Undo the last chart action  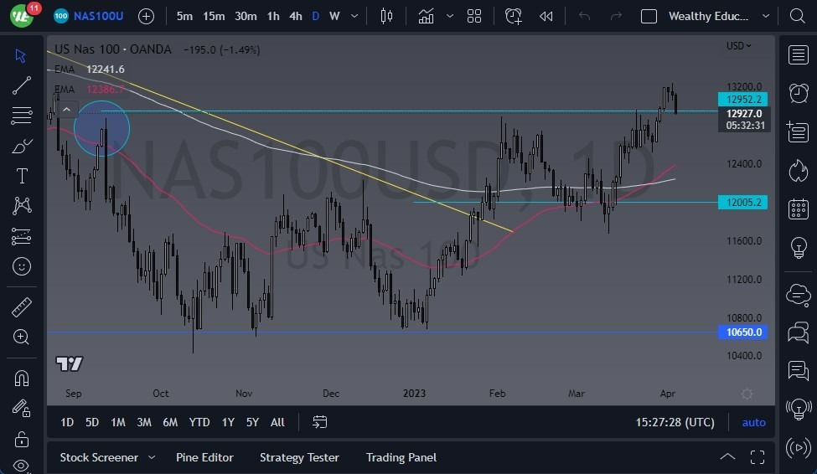tap(585, 16)
